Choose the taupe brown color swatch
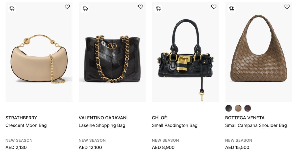Image resolution: width=299 pixels, height=153 pixels. [238, 108]
